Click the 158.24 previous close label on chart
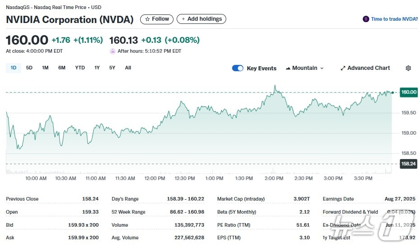Image resolution: width=420 pixels, height=247 pixels. click(409, 164)
